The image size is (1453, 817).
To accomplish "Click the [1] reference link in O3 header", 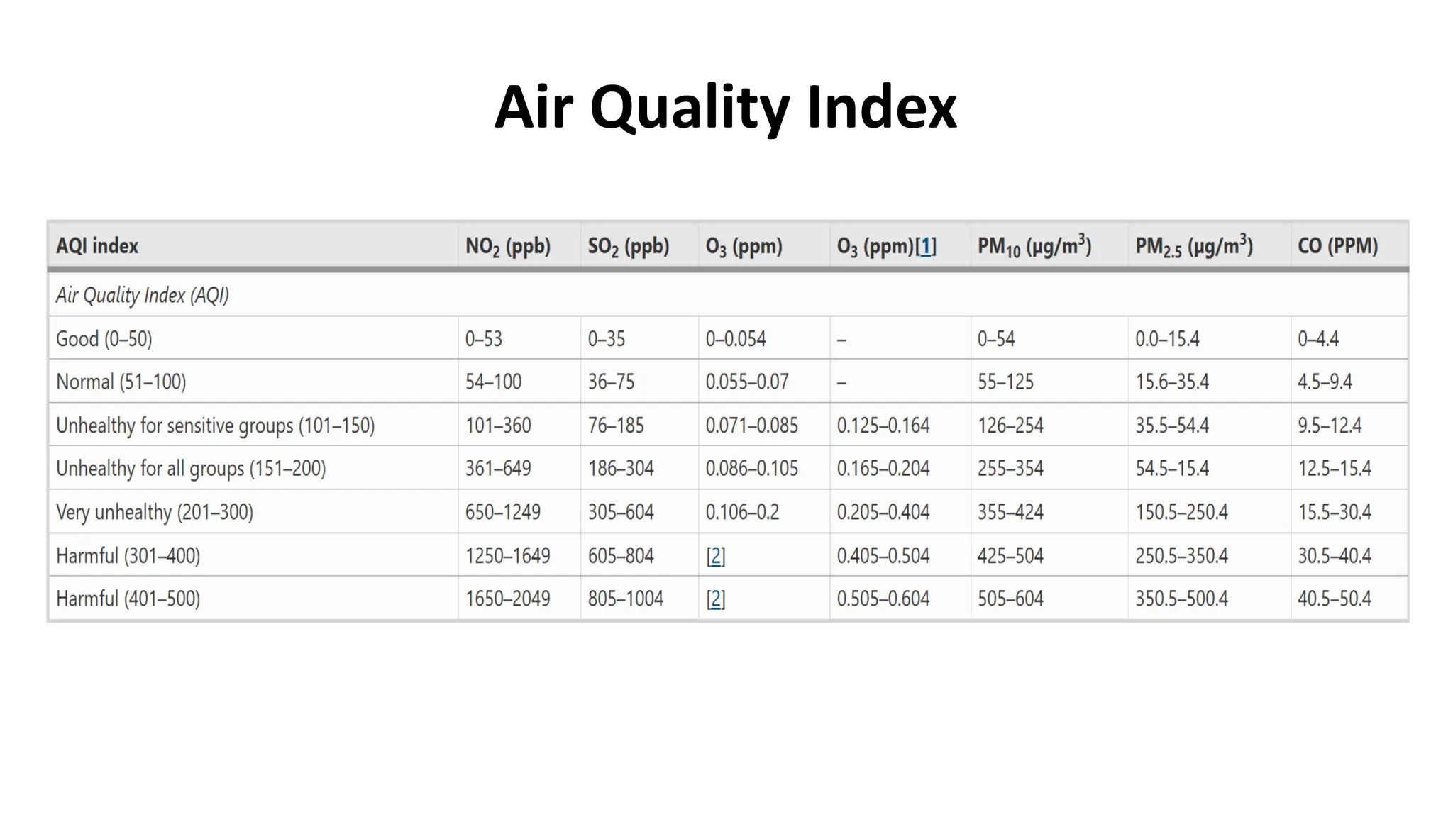I will click(926, 246).
